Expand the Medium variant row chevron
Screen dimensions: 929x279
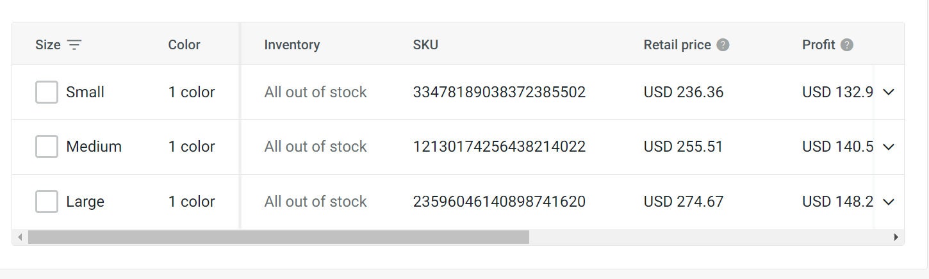[888, 147]
